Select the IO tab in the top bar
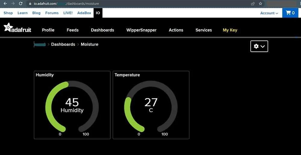 (x=98, y=13)
